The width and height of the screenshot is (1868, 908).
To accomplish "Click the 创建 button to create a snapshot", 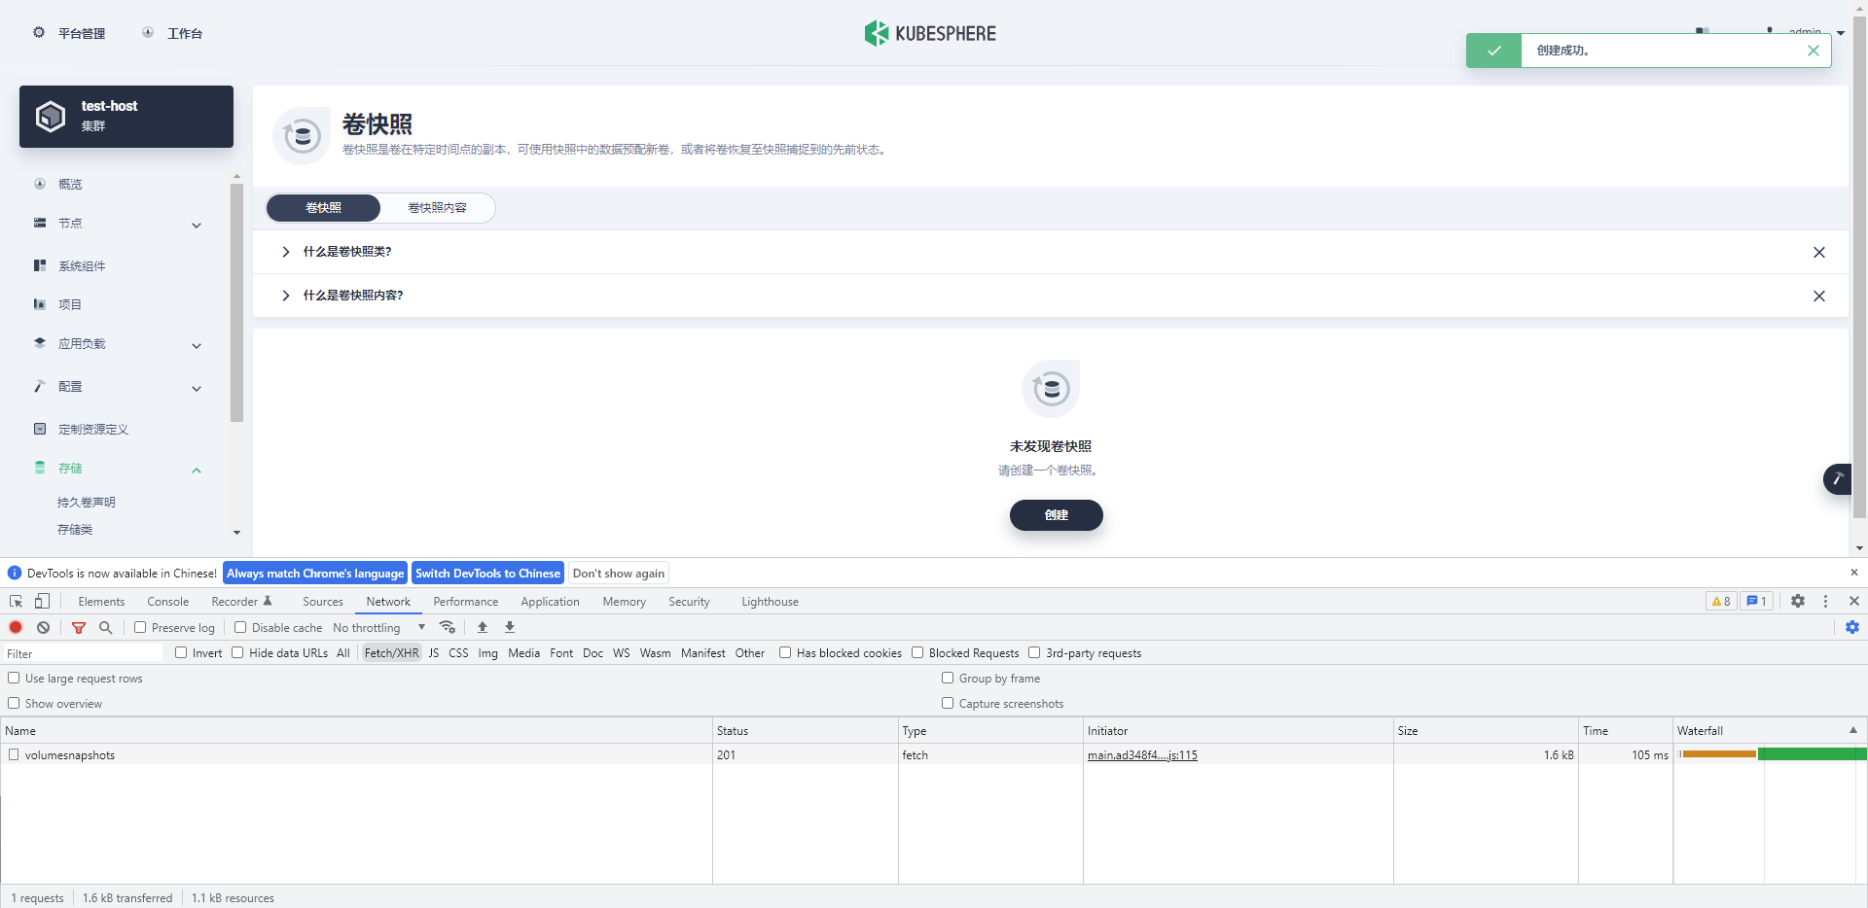I will [1056, 515].
